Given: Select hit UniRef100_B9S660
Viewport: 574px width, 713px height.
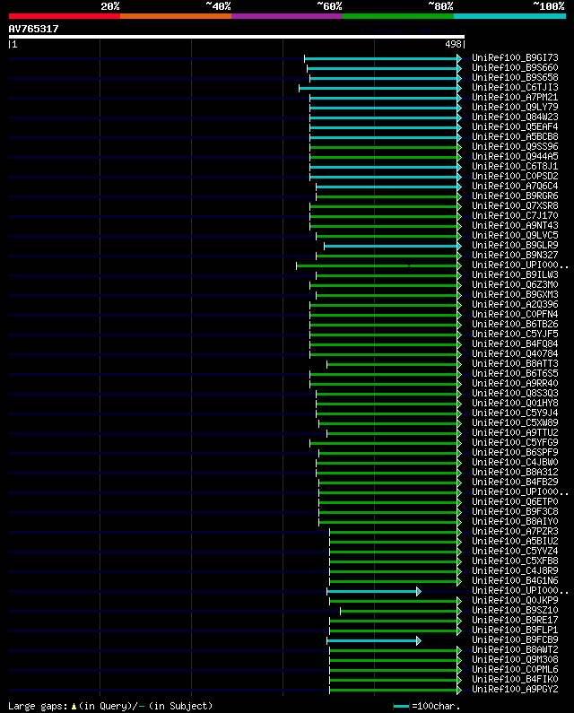Looking at the screenshot, I should 515,68.
